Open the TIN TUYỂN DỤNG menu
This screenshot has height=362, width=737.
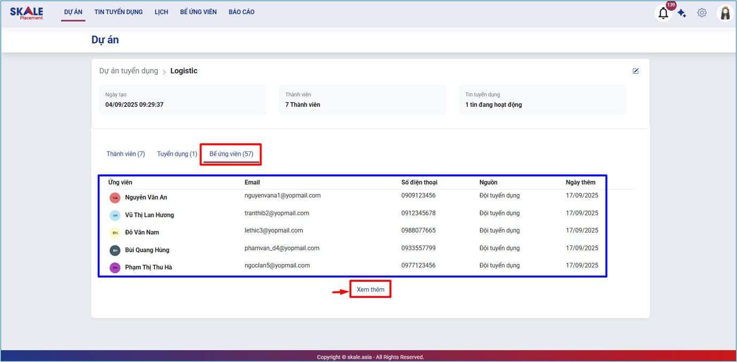coord(118,12)
